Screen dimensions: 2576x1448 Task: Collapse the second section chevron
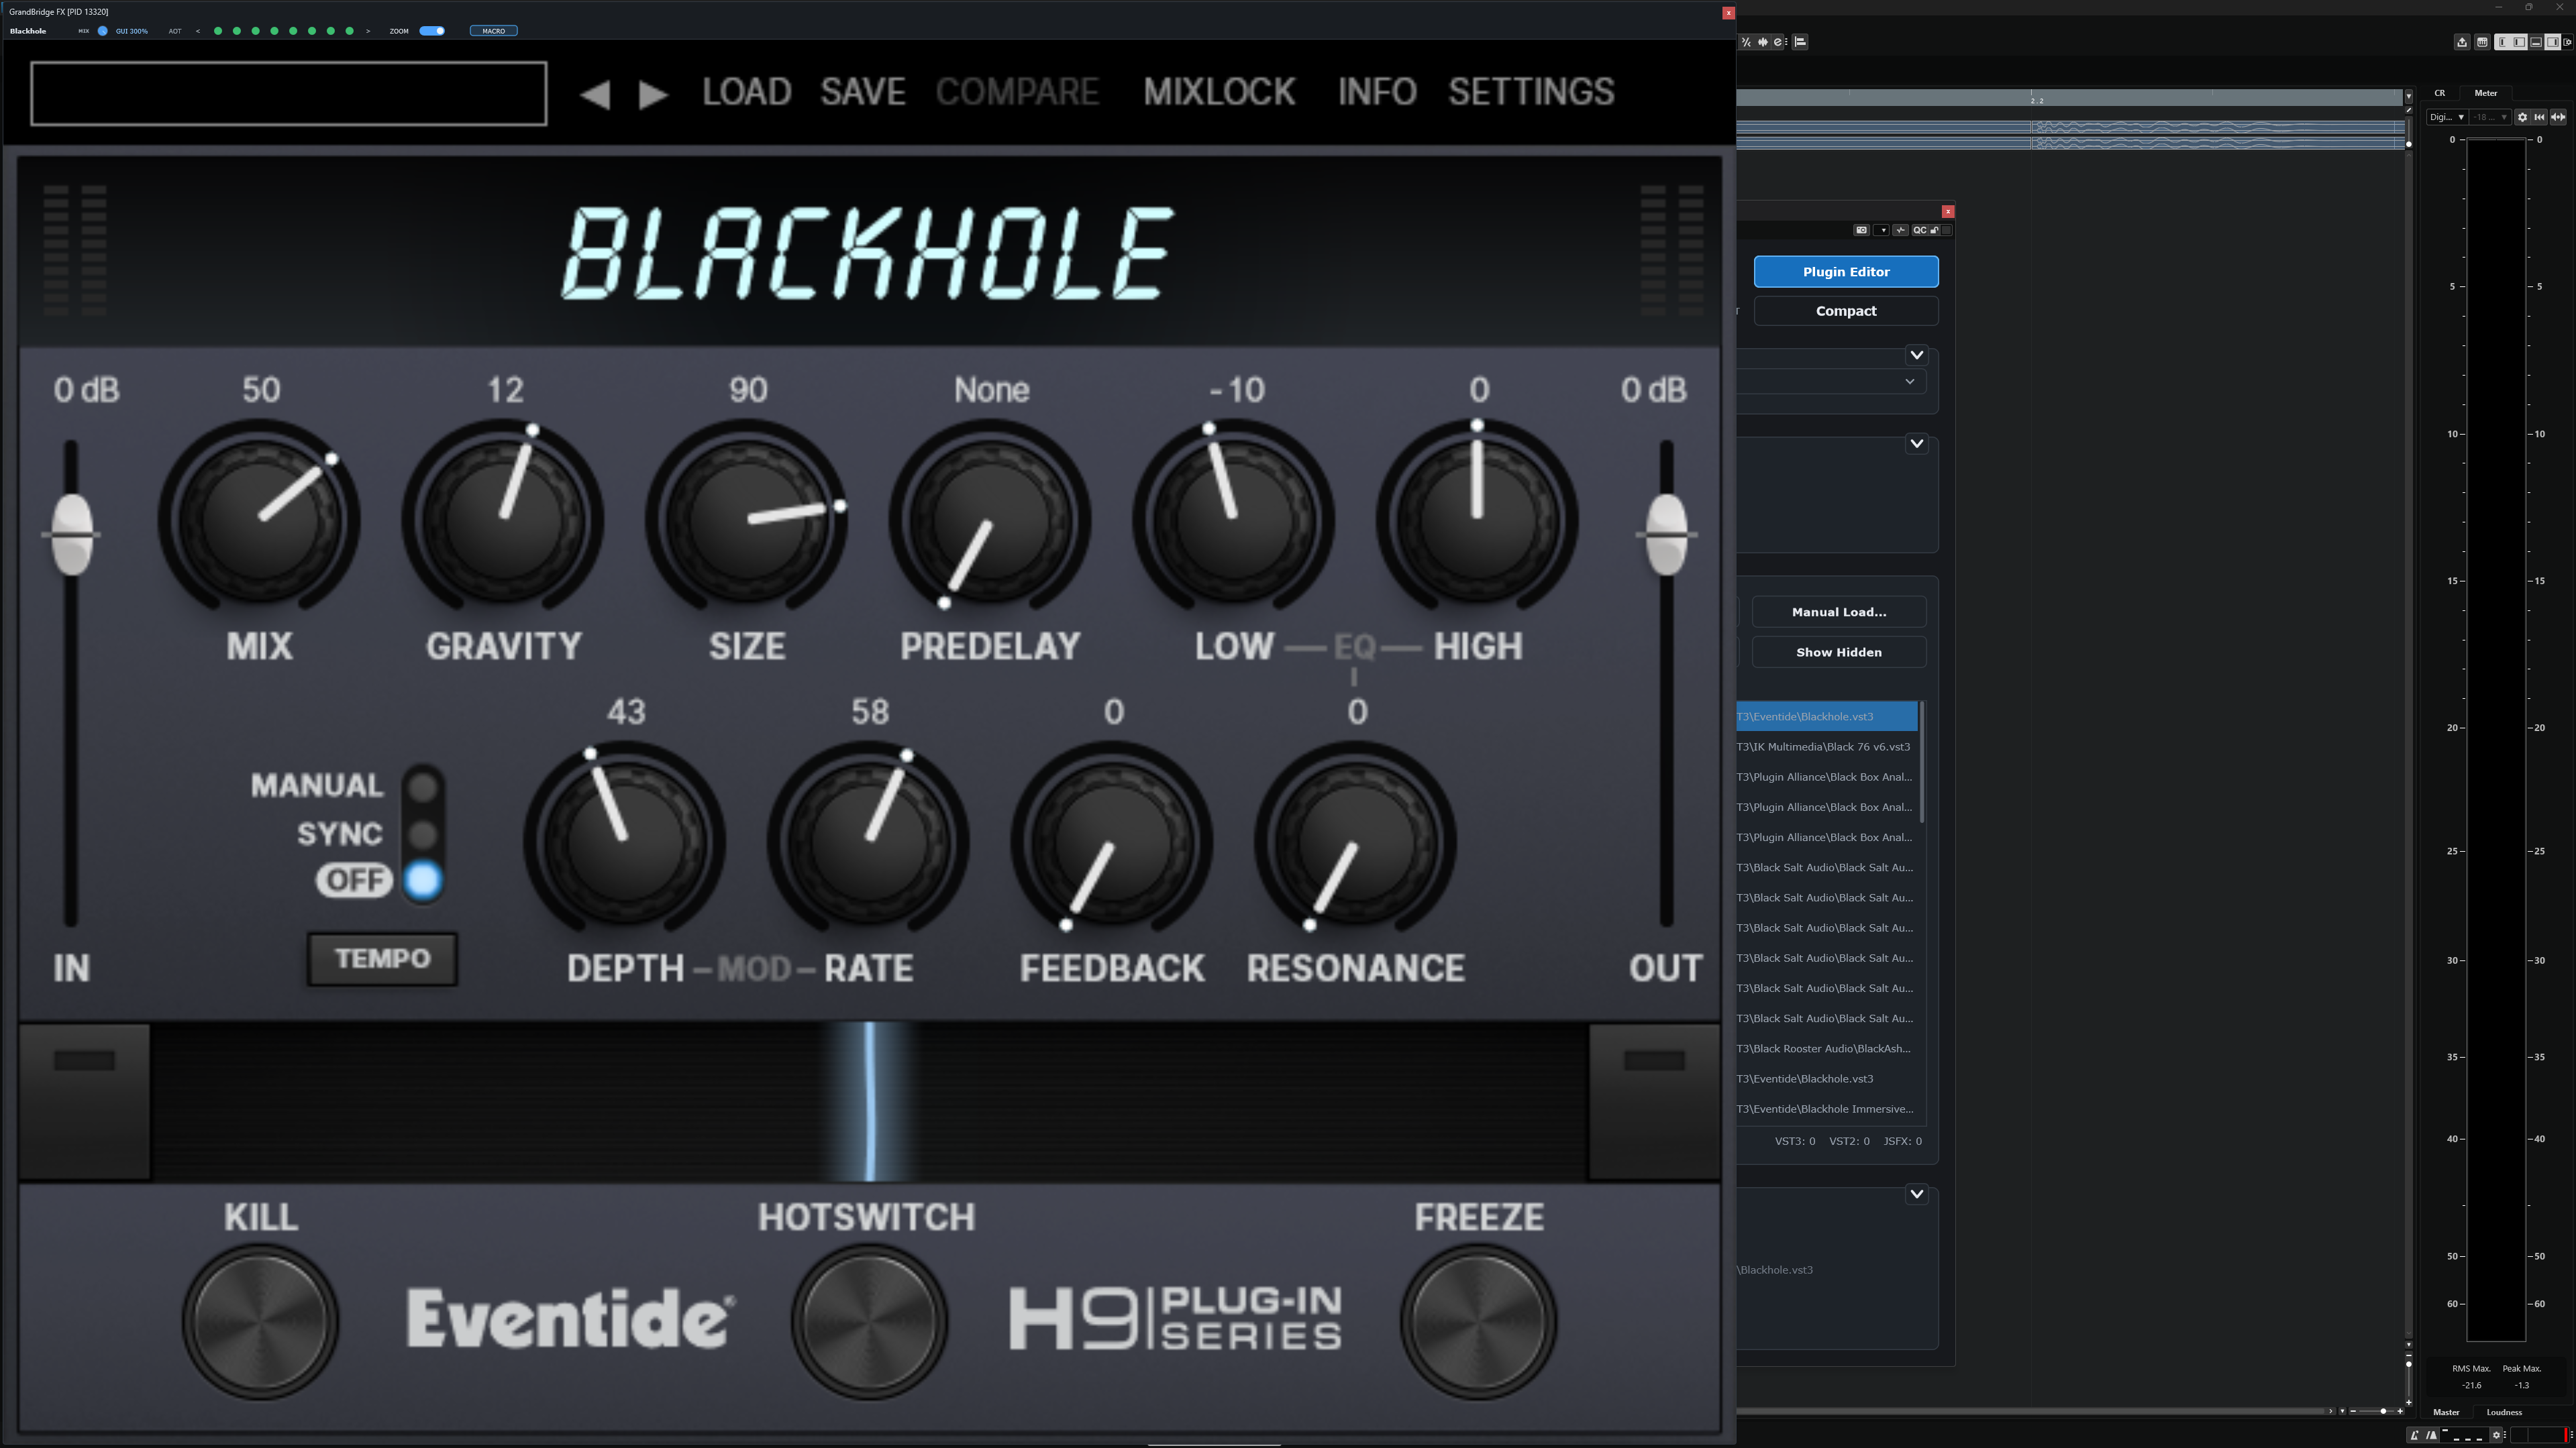pyautogui.click(x=1916, y=443)
